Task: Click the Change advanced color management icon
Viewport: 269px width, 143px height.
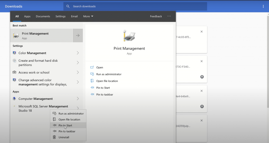Action: pos(14,80)
